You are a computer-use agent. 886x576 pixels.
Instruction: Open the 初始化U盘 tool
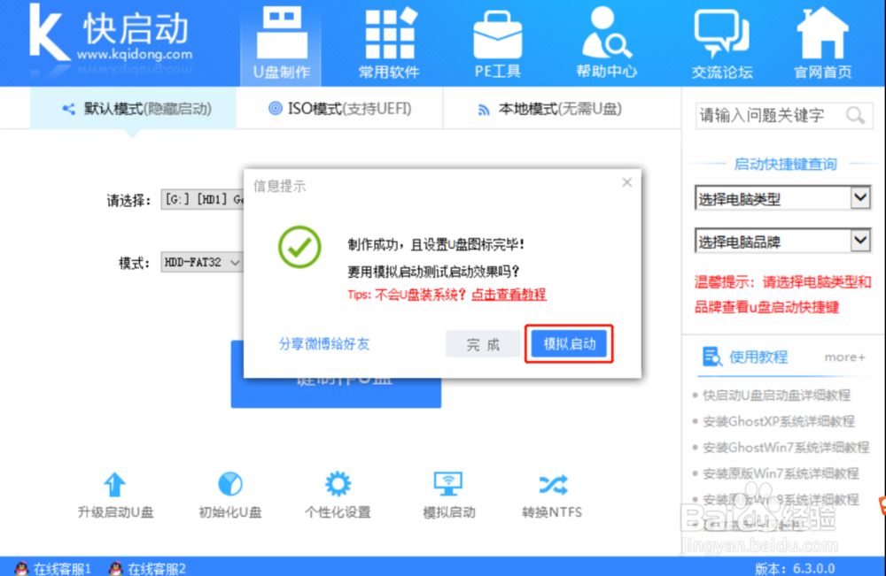click(x=229, y=495)
